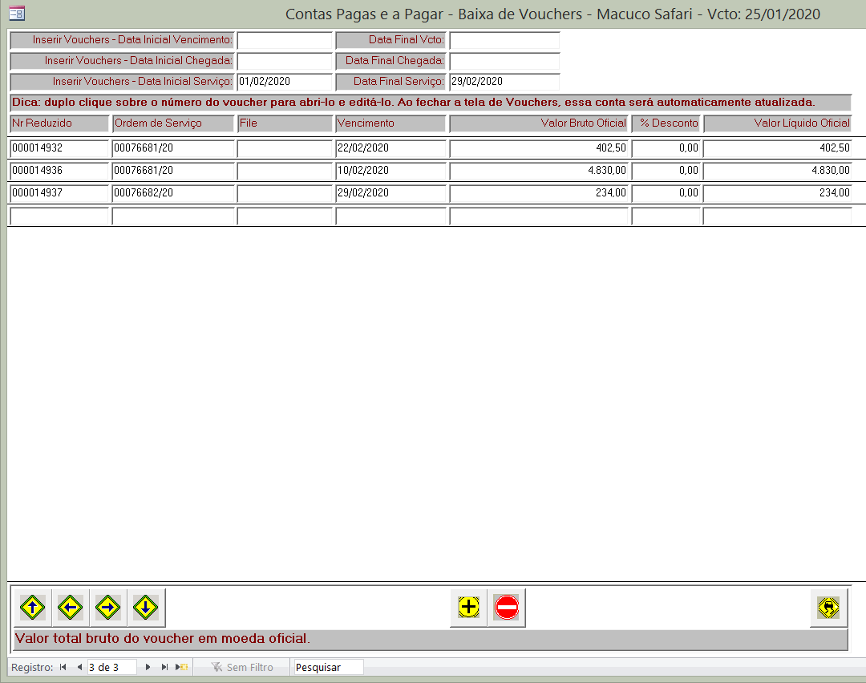Go to previous record in navigation bar
866x683 pixels.
79,667
